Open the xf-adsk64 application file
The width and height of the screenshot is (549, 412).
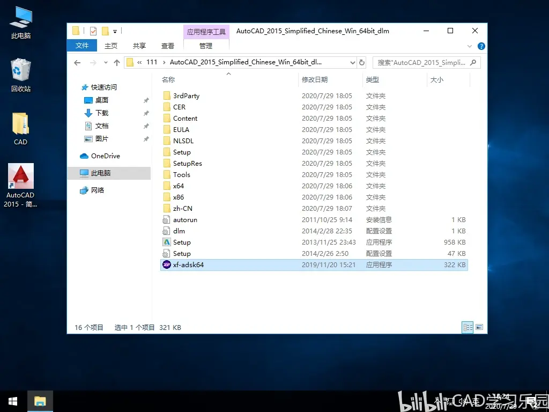[314, 265]
